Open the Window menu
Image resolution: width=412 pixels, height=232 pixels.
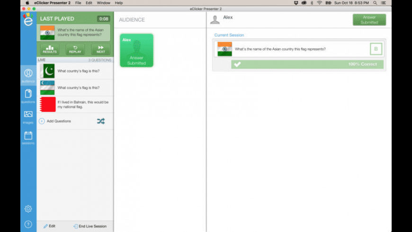[x=104, y=3]
